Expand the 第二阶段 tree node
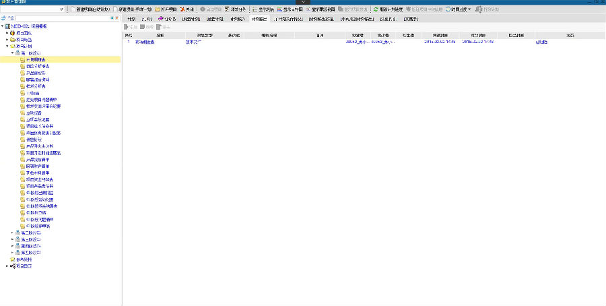This screenshot has height=306, width=606. [x=12, y=233]
